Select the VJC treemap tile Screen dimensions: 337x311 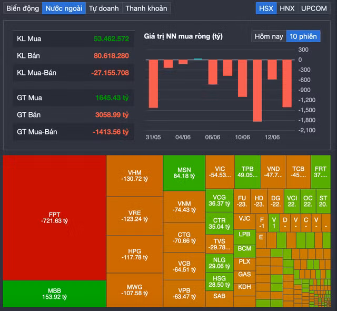pos(244,221)
